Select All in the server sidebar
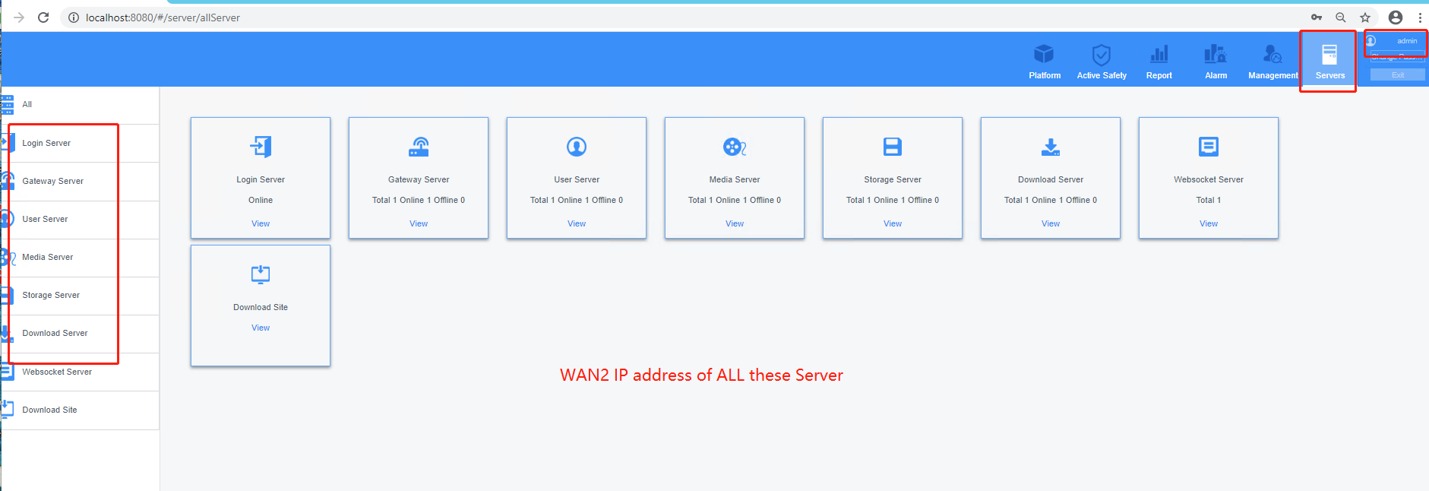 [80, 105]
